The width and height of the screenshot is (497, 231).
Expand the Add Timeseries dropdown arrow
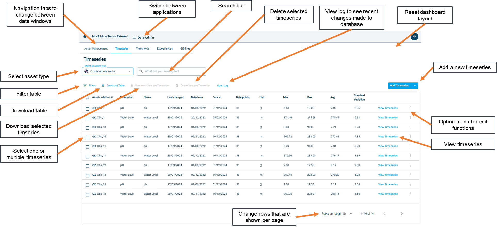pyautogui.click(x=414, y=86)
